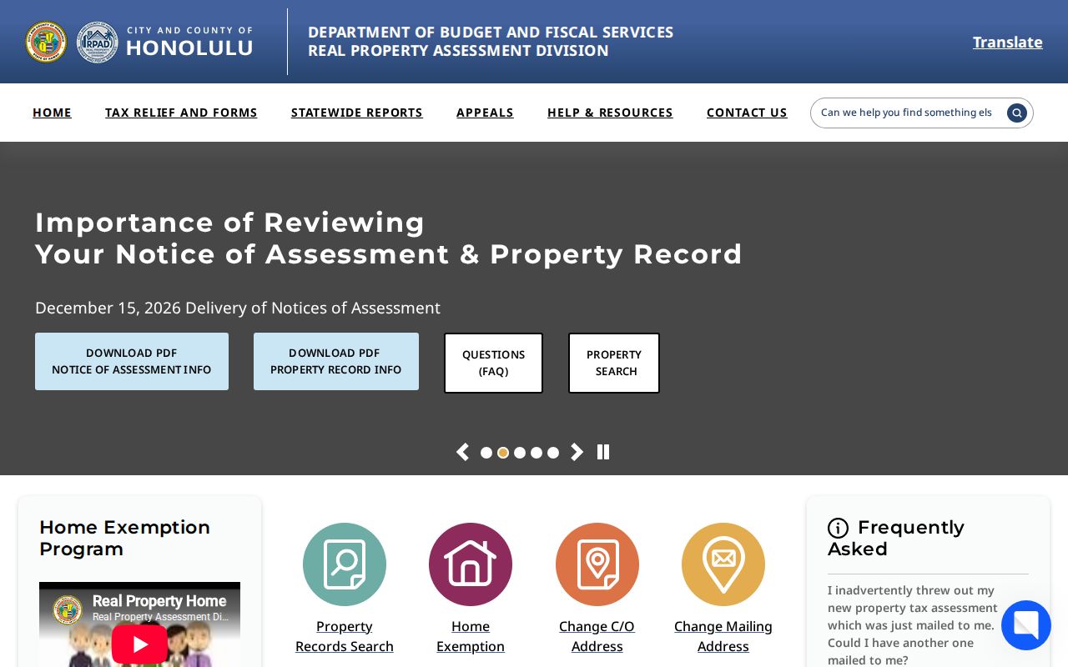Viewport: 1068px width, 667px height.
Task: Open the Contact Us menu item
Action: click(747, 113)
